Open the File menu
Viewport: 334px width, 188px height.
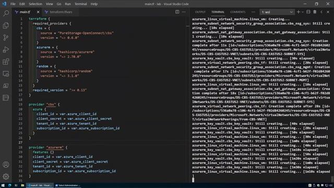pos(13,4)
